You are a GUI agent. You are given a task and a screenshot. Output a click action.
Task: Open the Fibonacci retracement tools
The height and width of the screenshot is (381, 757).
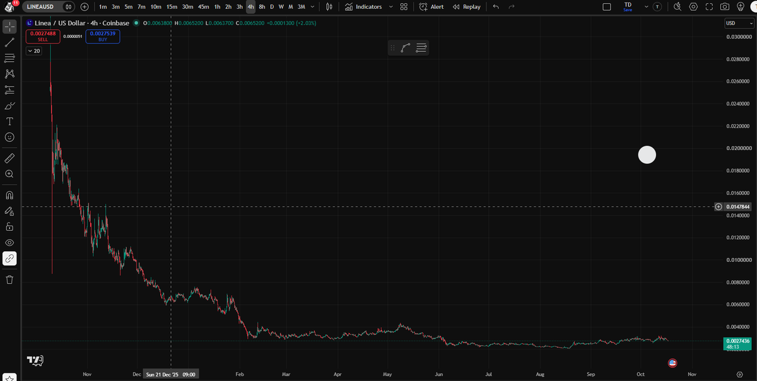pos(9,58)
